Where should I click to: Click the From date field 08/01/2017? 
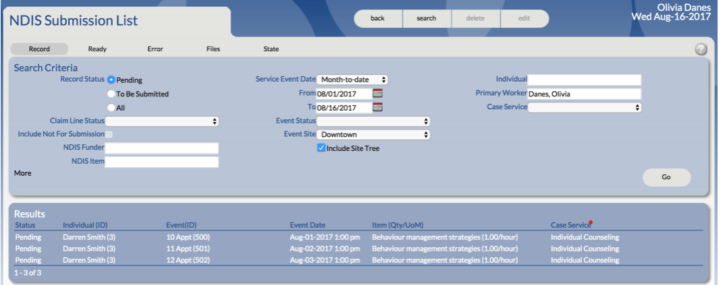[344, 94]
